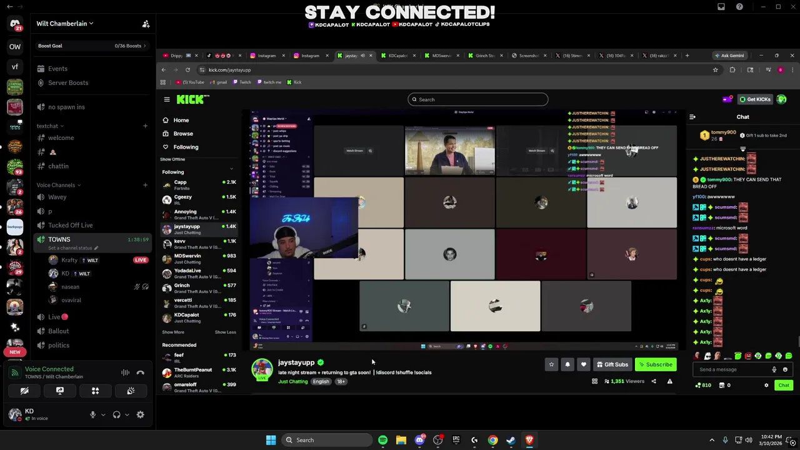Subscribe to jaystayupp channel
This screenshot has height=450, width=800.
click(656, 364)
